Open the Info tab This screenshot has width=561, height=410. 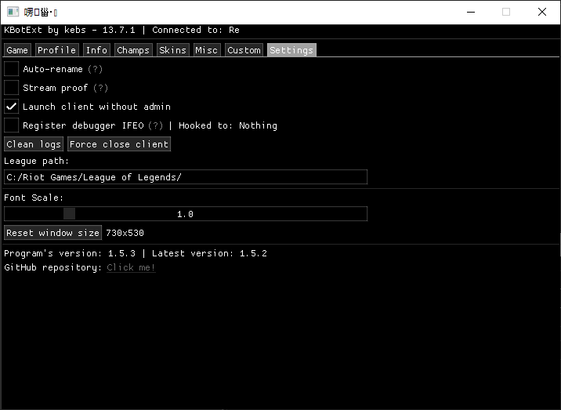[x=96, y=50]
